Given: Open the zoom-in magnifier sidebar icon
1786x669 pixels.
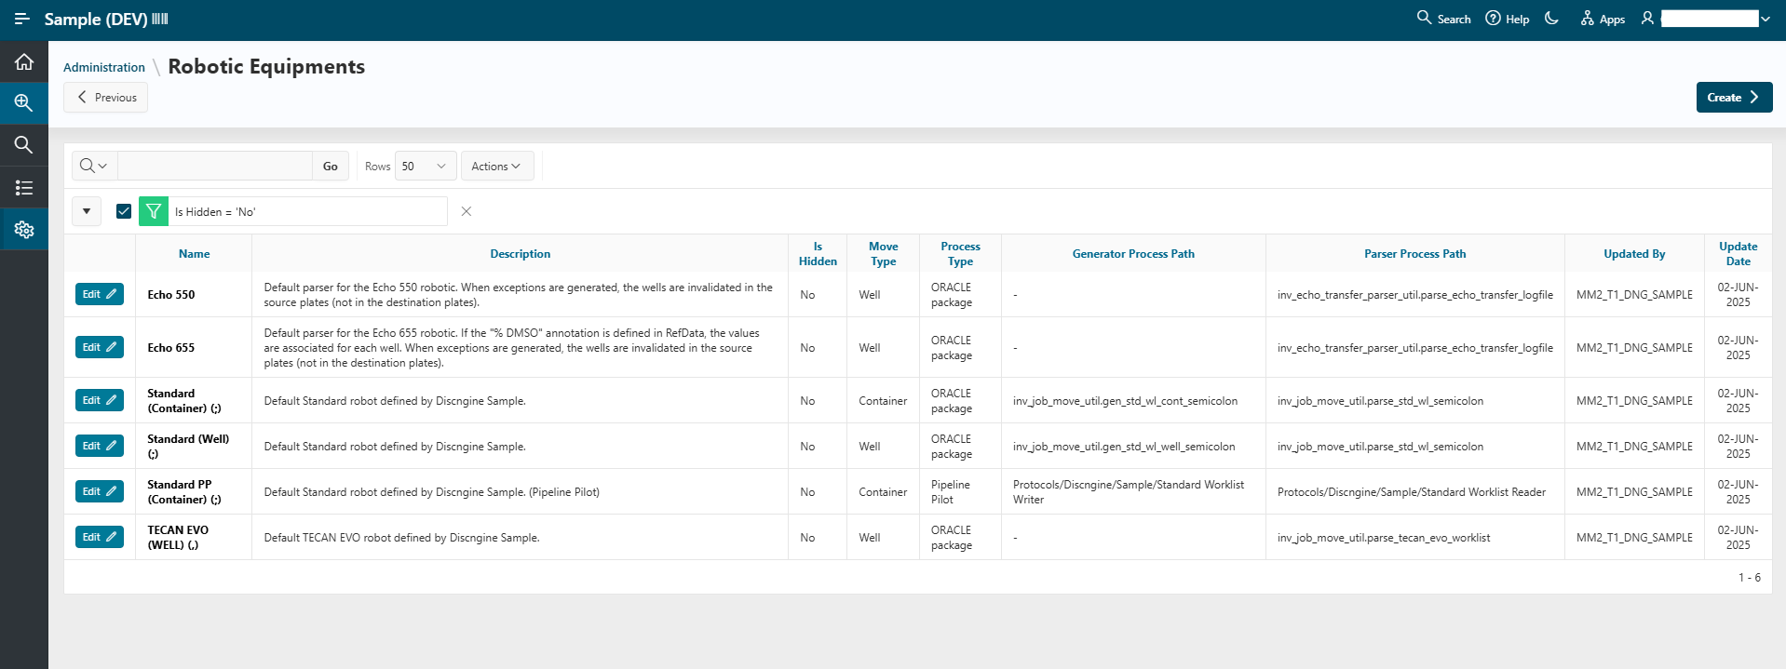Looking at the screenshot, I should tap(24, 103).
